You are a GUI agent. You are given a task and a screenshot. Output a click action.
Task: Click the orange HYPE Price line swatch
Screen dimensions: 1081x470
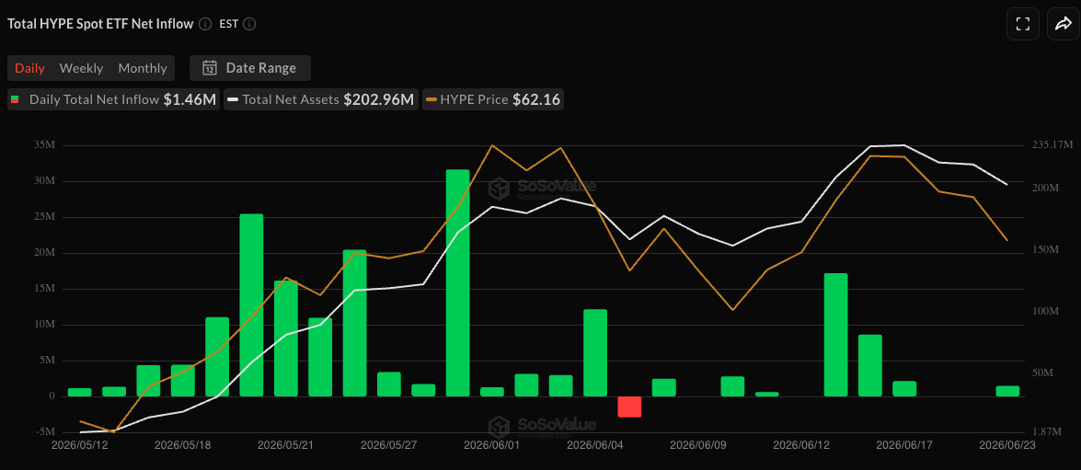[x=431, y=100]
